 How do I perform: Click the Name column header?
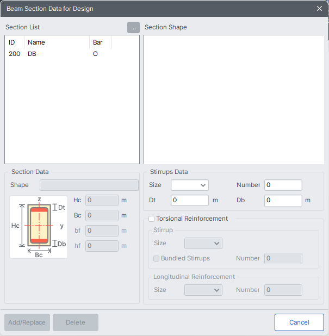(57, 42)
